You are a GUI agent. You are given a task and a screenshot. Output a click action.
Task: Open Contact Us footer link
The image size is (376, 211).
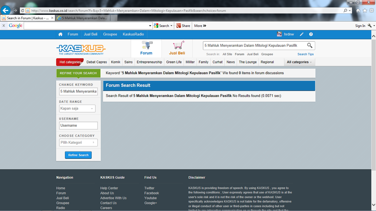(108, 203)
